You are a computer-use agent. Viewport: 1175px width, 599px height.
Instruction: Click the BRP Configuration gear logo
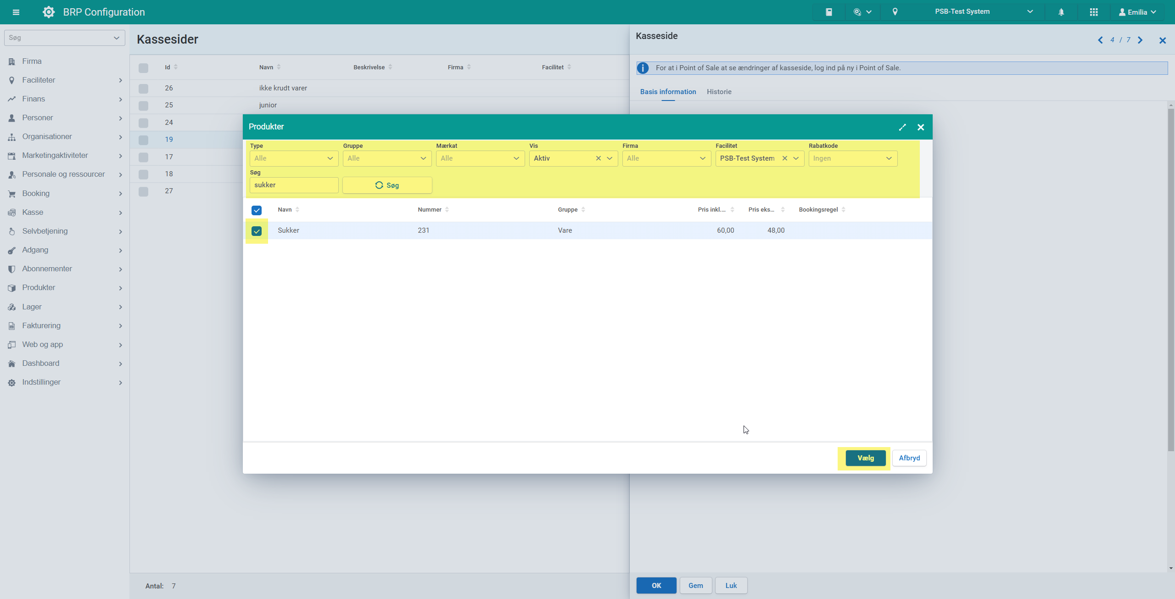point(48,12)
